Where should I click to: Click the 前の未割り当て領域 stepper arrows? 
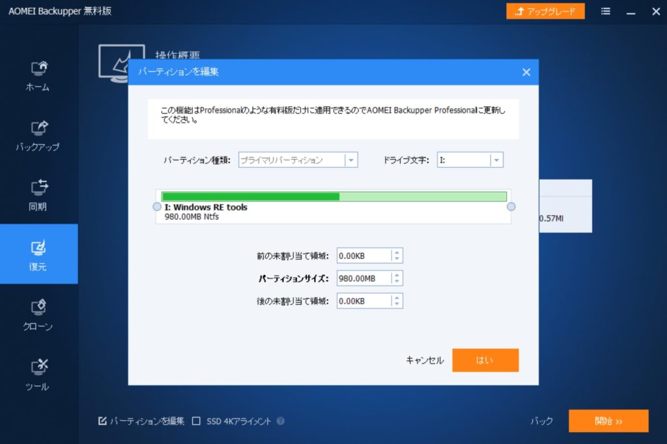click(x=397, y=256)
